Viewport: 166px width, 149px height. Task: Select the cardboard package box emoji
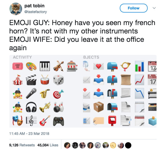(98, 107)
